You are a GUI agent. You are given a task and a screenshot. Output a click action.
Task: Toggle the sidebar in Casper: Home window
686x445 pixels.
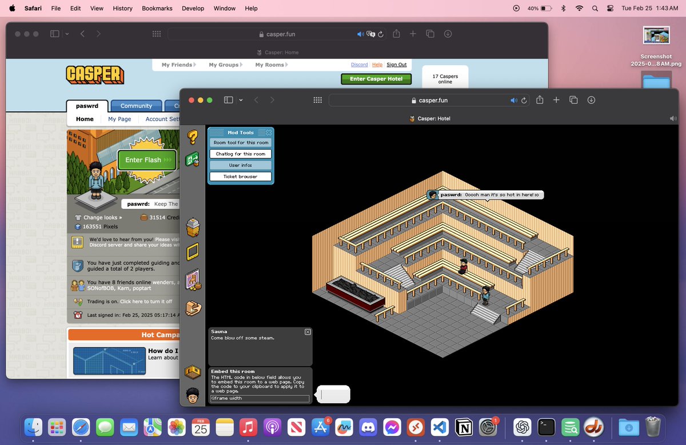click(x=54, y=34)
